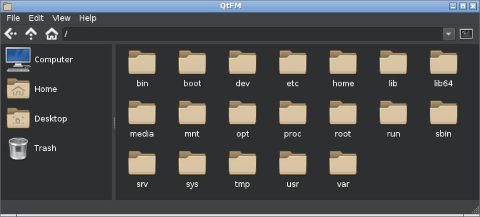Open terminal from the toolbar icon
Viewport: 480px width, 217px height.
pos(466,34)
